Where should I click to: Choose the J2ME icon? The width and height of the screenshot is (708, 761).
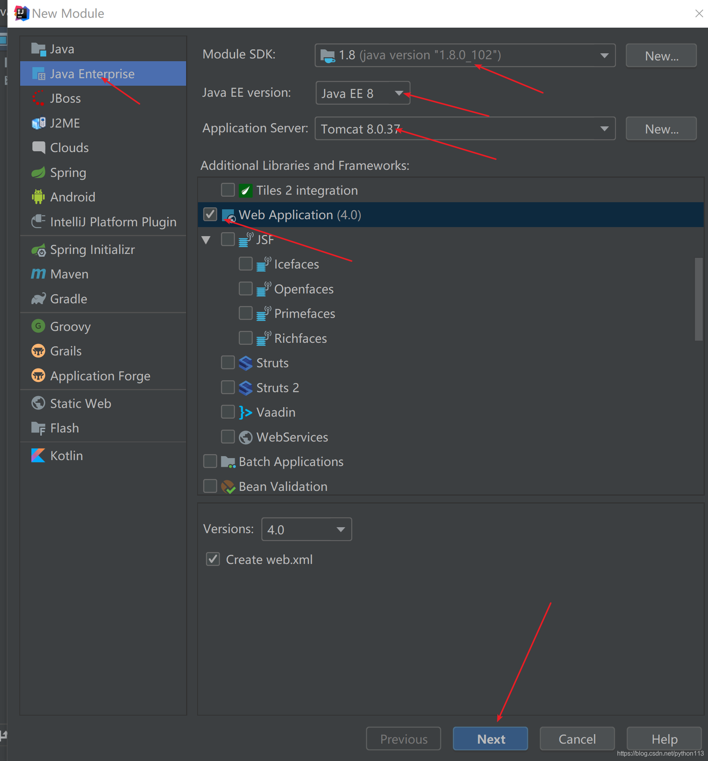38,123
